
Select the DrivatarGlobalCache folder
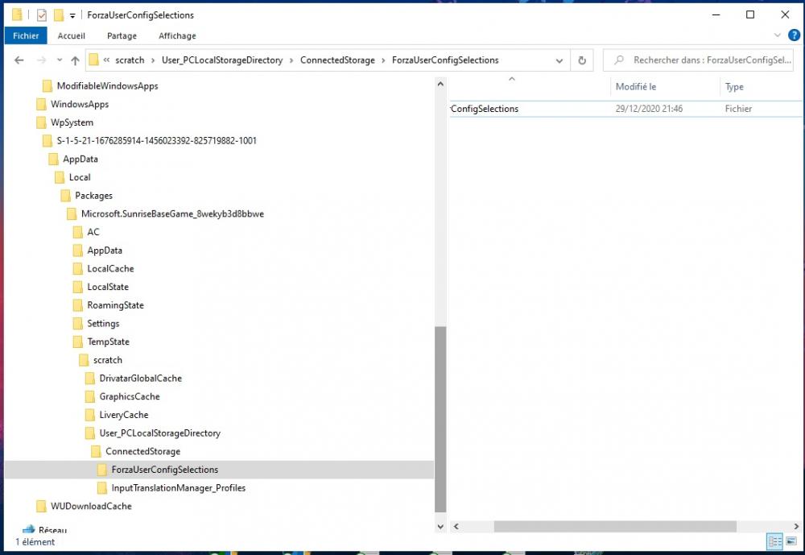click(140, 379)
